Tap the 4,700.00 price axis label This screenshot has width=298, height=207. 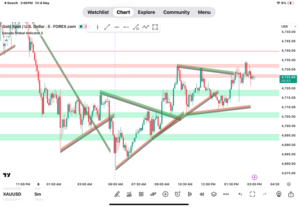coord(288,126)
